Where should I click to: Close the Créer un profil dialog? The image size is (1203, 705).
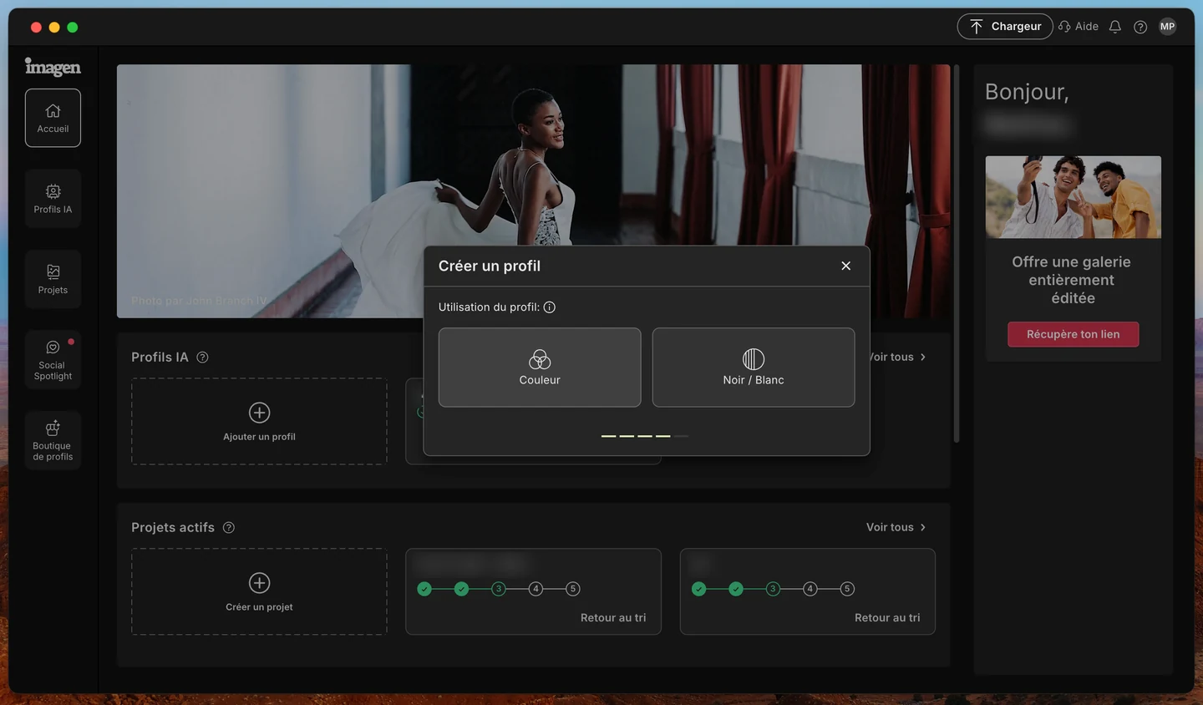tap(846, 266)
